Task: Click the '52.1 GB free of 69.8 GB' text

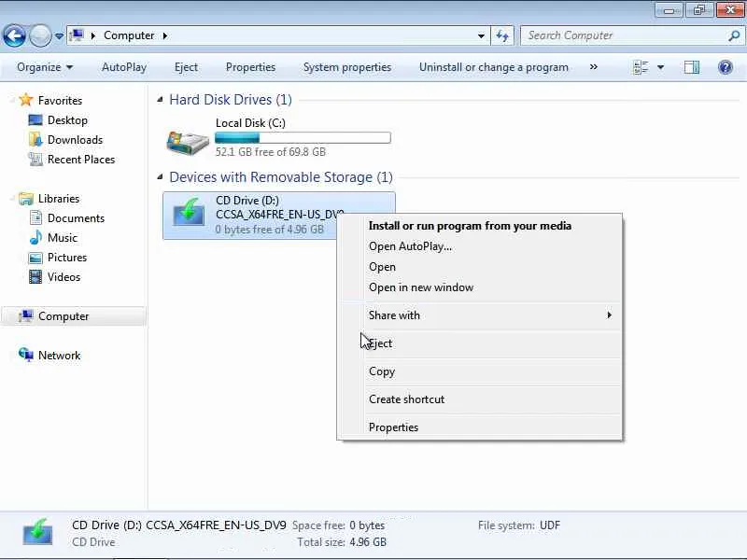Action: point(271,152)
